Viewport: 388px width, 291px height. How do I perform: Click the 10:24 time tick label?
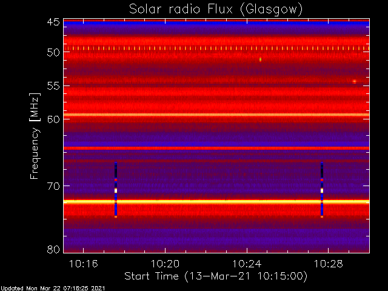point(247,264)
